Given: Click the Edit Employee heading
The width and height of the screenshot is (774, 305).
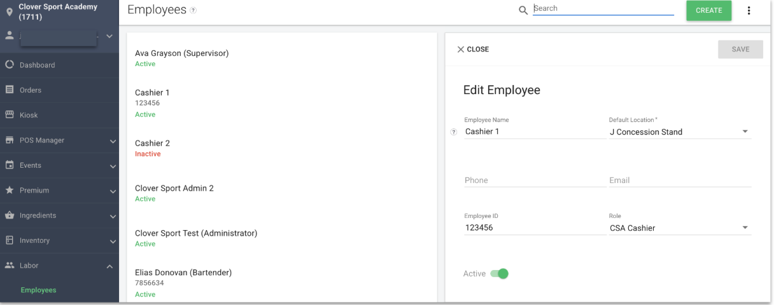Looking at the screenshot, I should [502, 90].
